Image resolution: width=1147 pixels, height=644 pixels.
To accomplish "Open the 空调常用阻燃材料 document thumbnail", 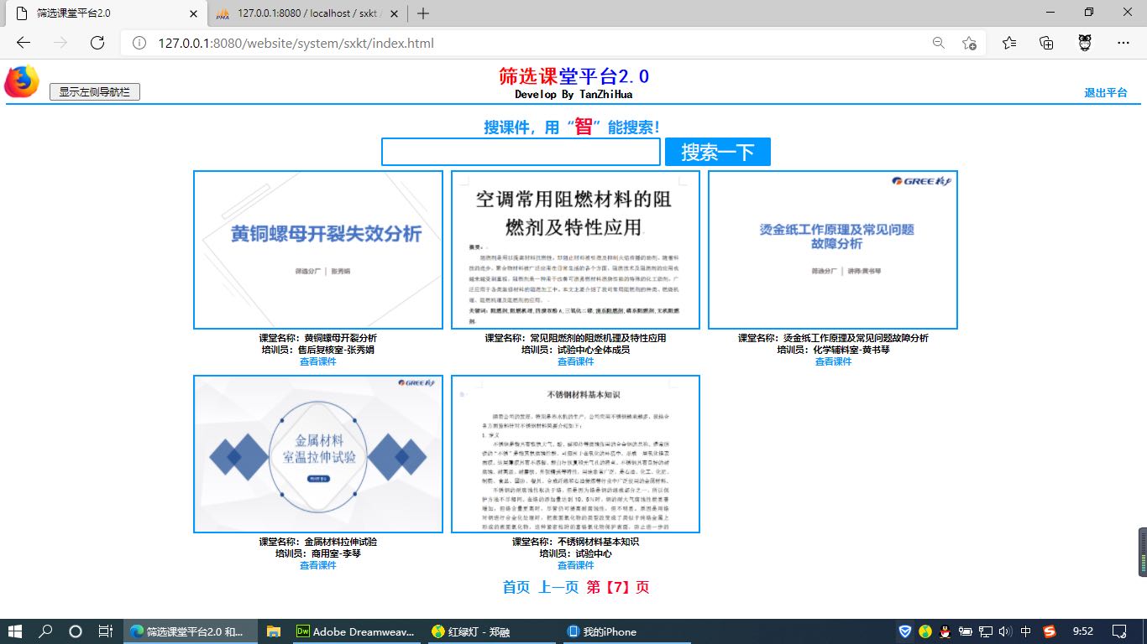I will pyautogui.click(x=576, y=250).
